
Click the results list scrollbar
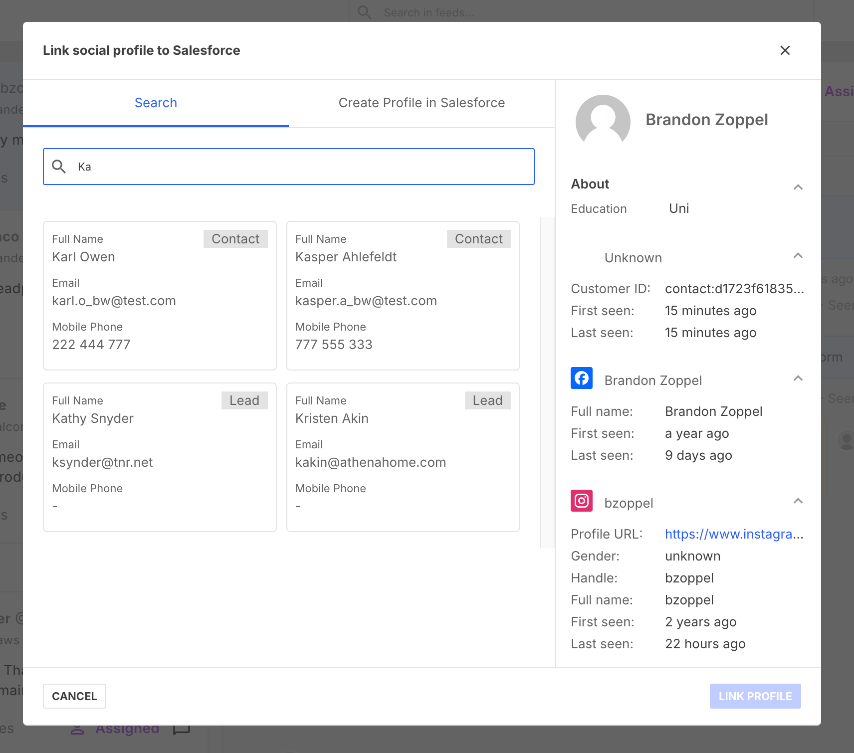click(547, 382)
